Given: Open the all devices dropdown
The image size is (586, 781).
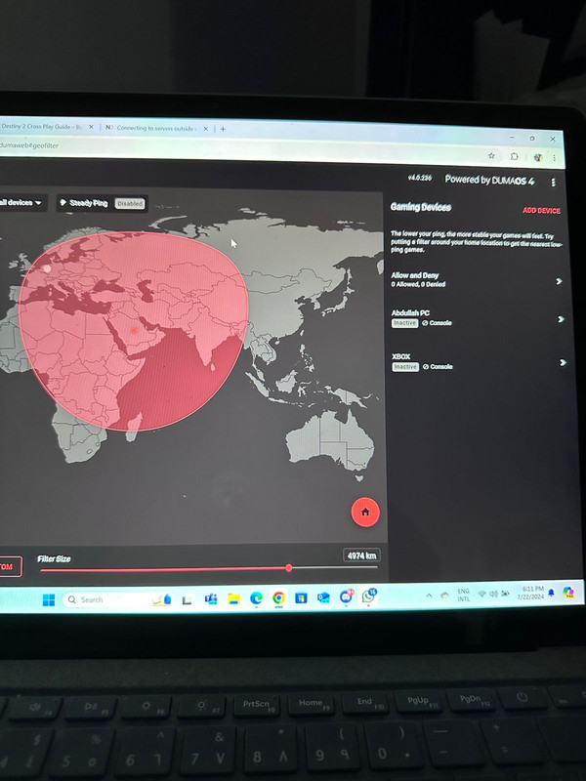Looking at the screenshot, I should (x=21, y=203).
